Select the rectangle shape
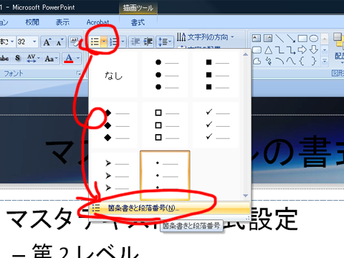Viewport: 344px width, 258px height. pyautogui.click(x=302, y=38)
